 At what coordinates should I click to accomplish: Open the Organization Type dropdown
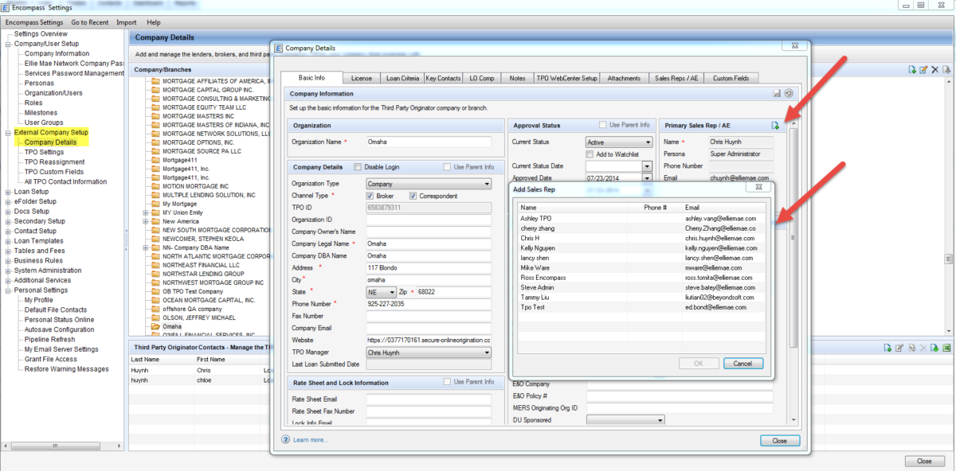(487, 184)
